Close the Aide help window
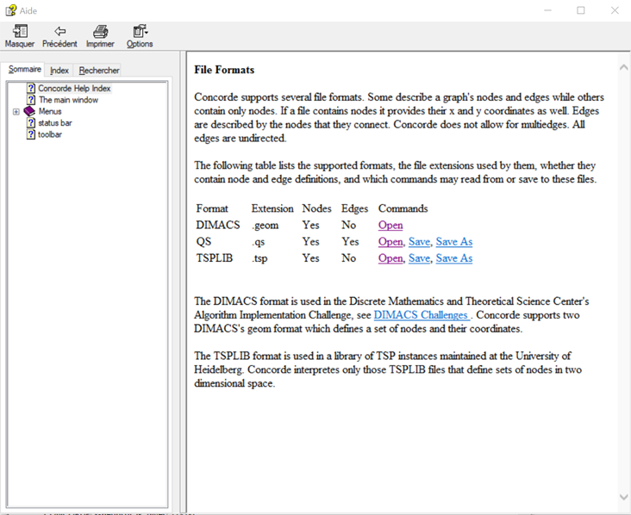This screenshot has height=515, width=631. 615,10
